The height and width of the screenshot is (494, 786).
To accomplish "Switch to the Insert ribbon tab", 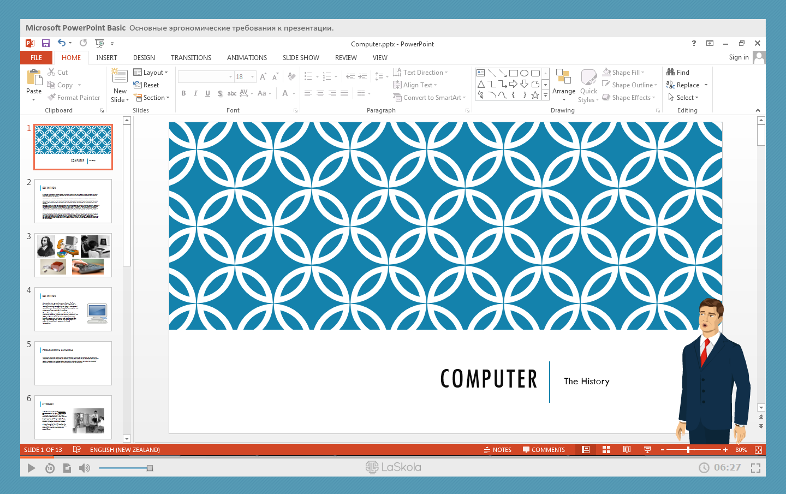I will tap(106, 58).
